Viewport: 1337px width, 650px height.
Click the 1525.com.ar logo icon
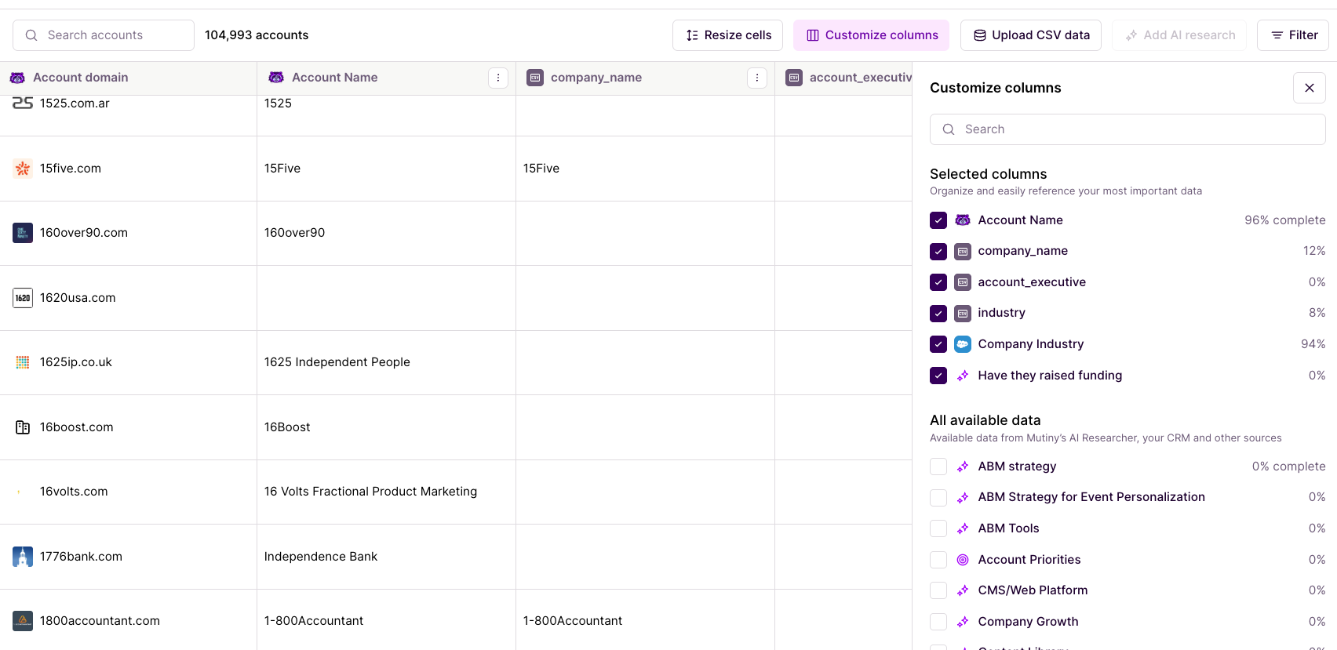pos(23,103)
